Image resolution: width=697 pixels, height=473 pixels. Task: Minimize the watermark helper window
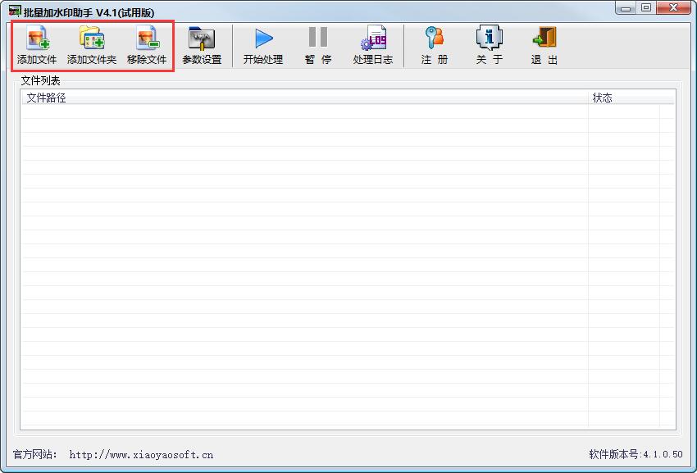click(x=627, y=8)
